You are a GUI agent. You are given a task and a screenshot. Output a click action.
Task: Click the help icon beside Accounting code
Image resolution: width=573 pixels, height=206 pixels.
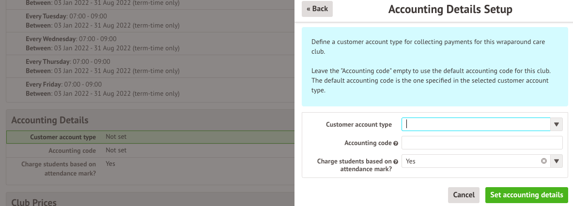pyautogui.click(x=396, y=144)
